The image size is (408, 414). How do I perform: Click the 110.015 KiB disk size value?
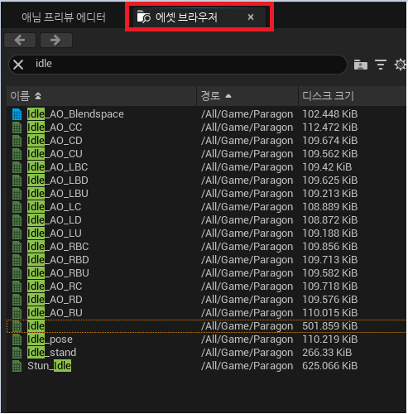[x=329, y=313]
